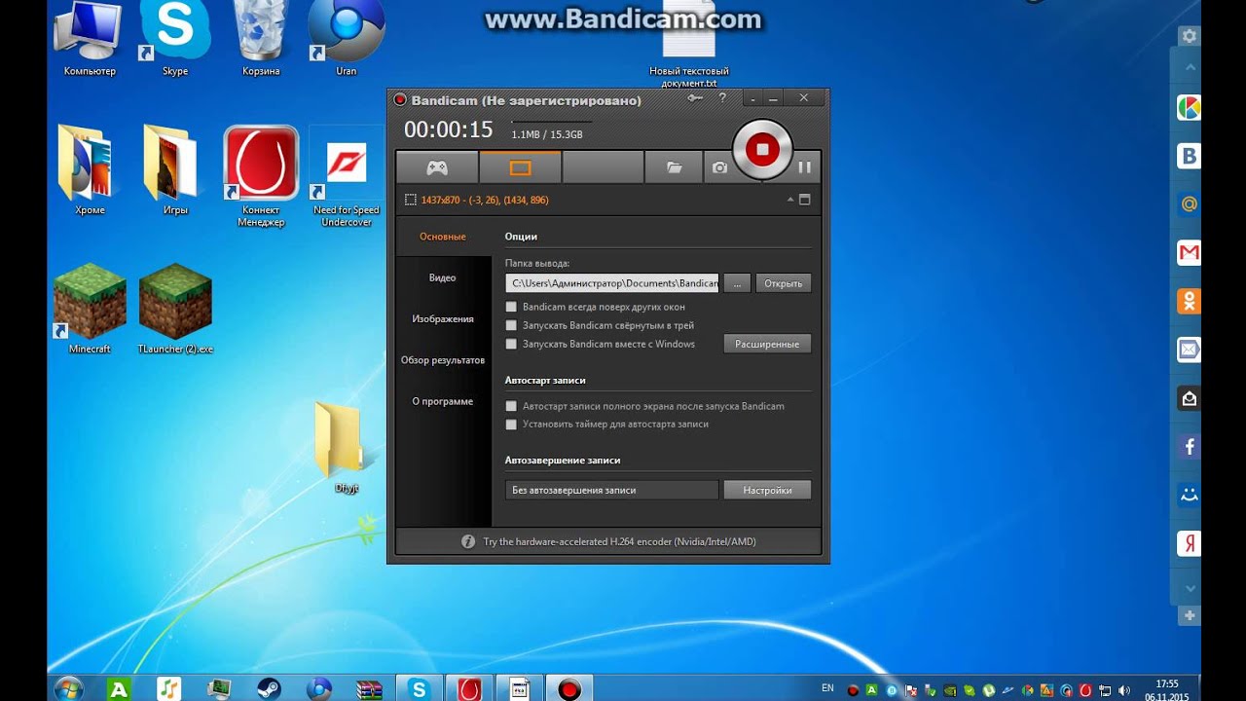Enable Запускать Bandicam свёрнутым в трей
The height and width of the screenshot is (701, 1246).
point(511,325)
